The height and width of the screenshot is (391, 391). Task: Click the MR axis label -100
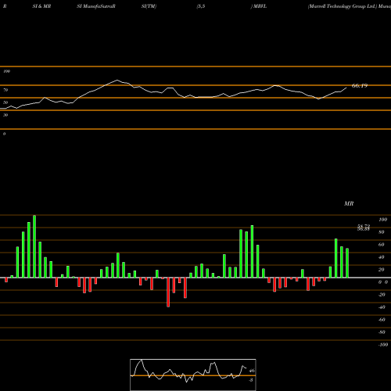(383, 345)
